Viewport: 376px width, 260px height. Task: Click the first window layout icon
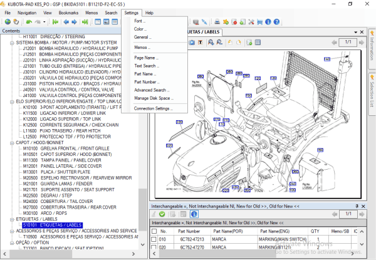pyautogui.click(x=98, y=22)
